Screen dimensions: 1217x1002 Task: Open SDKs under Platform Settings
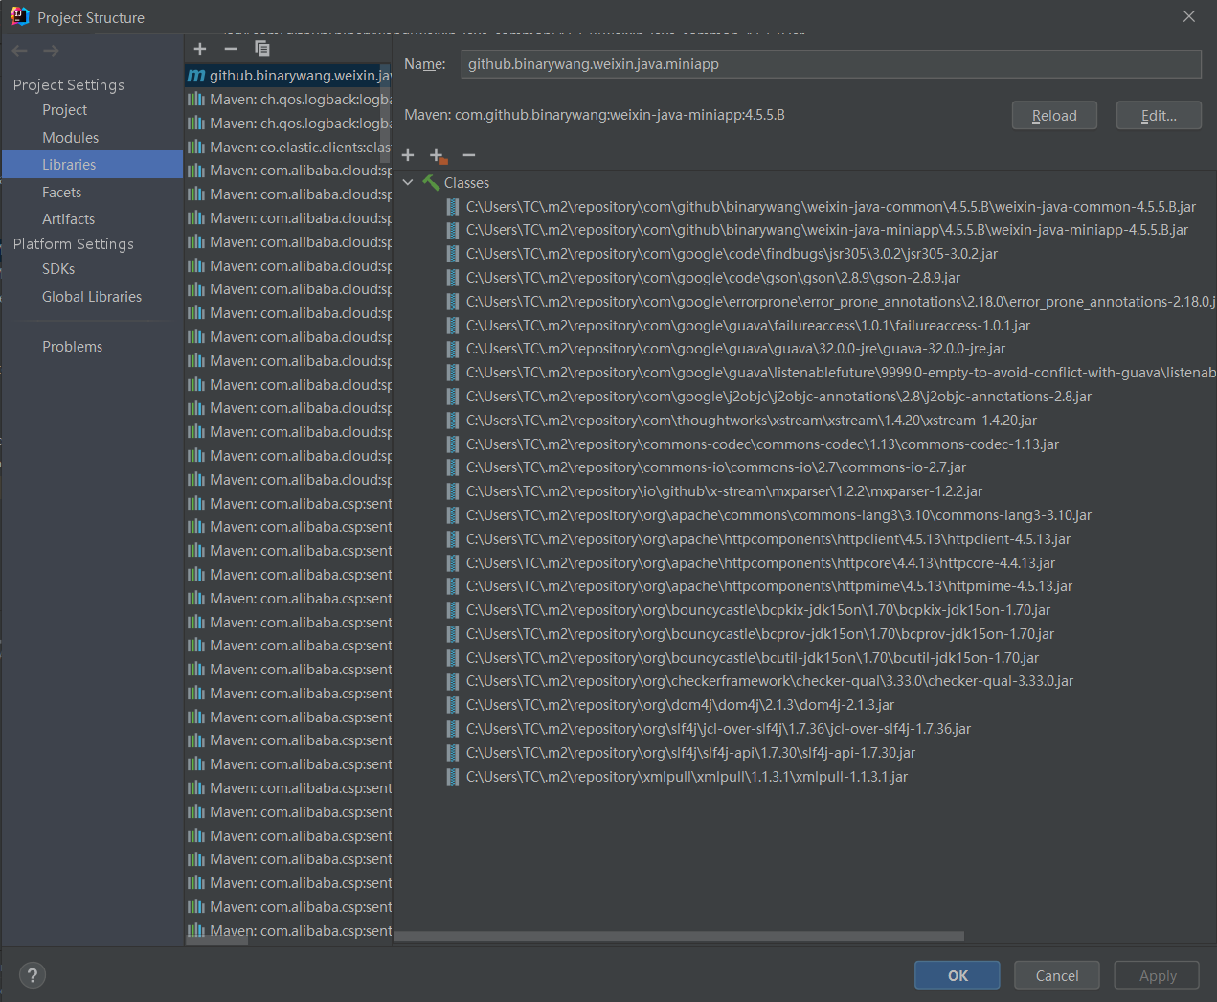click(58, 269)
